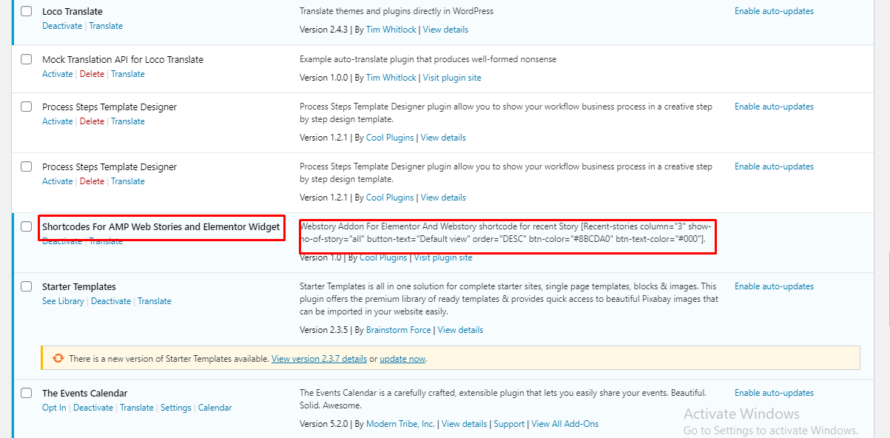View details of Starter Templates plugin
This screenshot has height=438, width=890.
pos(460,330)
